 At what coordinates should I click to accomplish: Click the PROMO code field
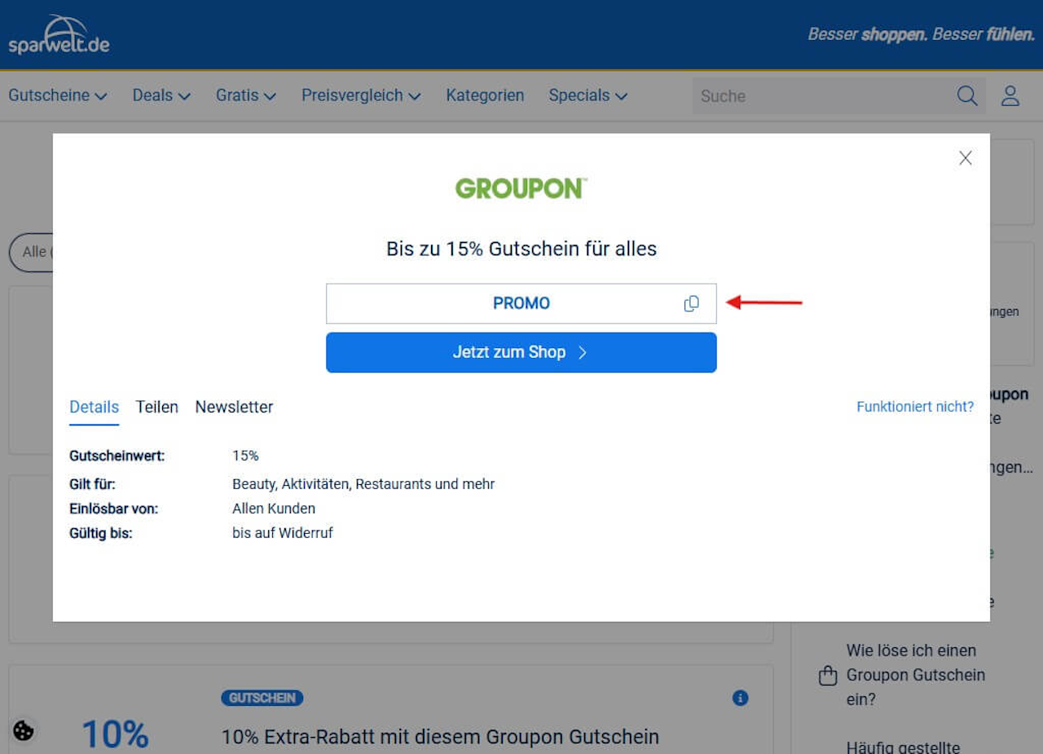click(x=521, y=303)
